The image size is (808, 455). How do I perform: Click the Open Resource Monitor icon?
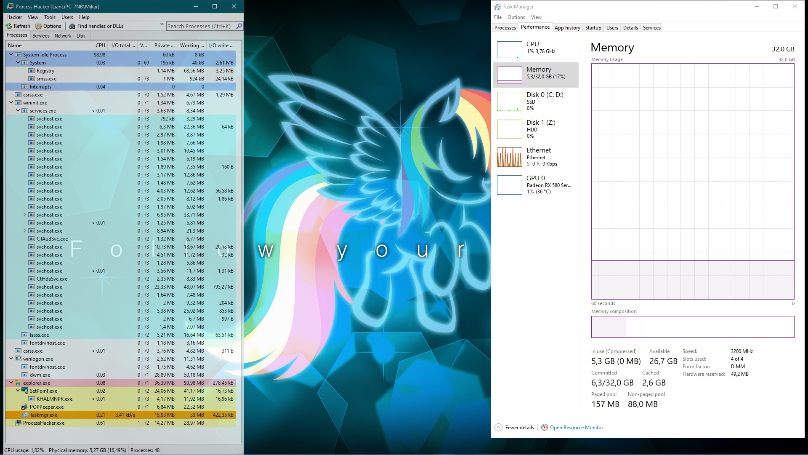544,427
